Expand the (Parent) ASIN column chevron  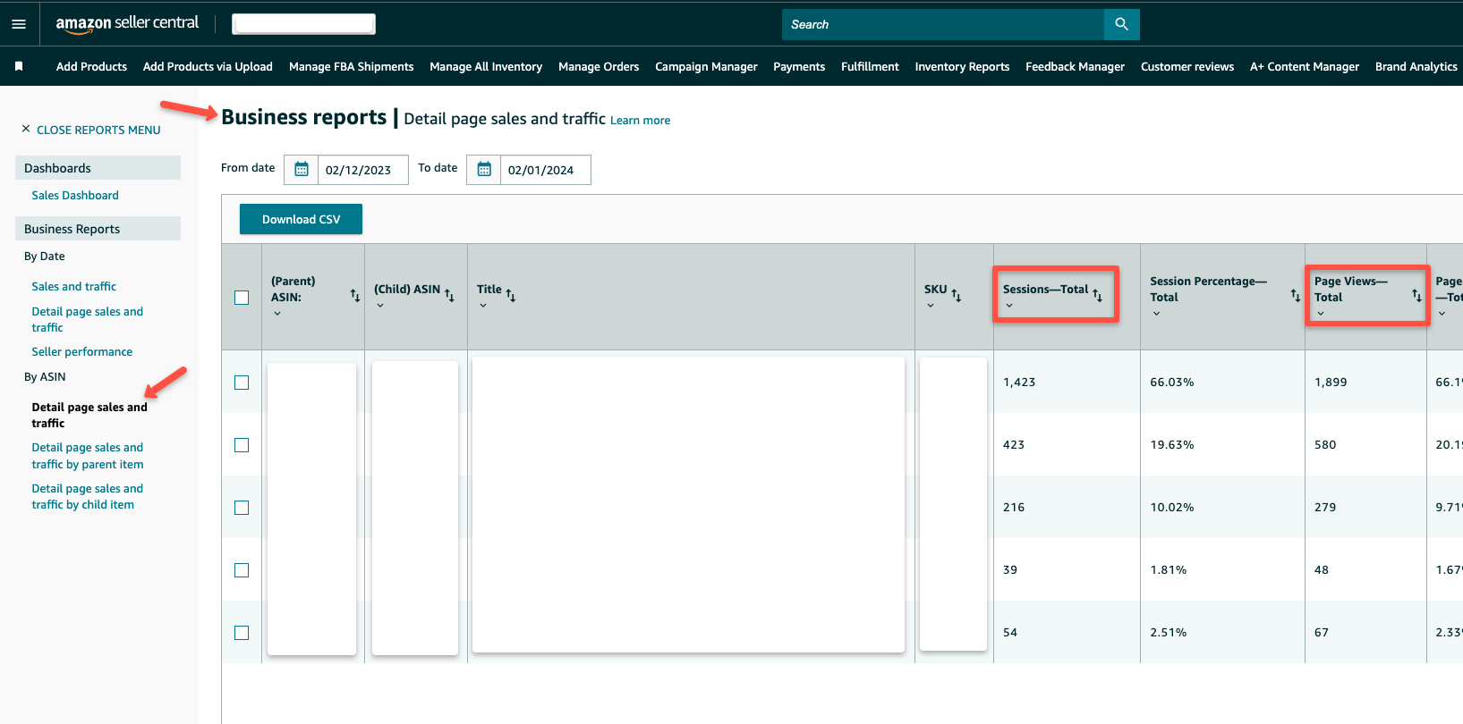point(277,314)
